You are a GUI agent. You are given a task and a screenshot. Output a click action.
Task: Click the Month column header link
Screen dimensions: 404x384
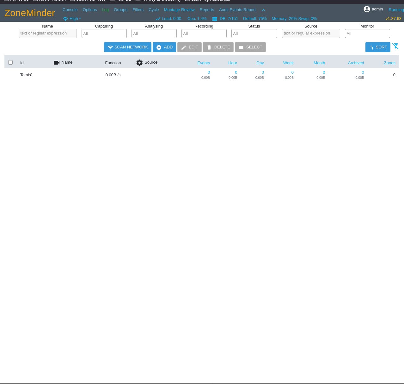(x=319, y=63)
